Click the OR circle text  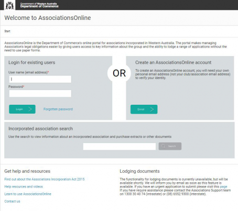point(119,73)
